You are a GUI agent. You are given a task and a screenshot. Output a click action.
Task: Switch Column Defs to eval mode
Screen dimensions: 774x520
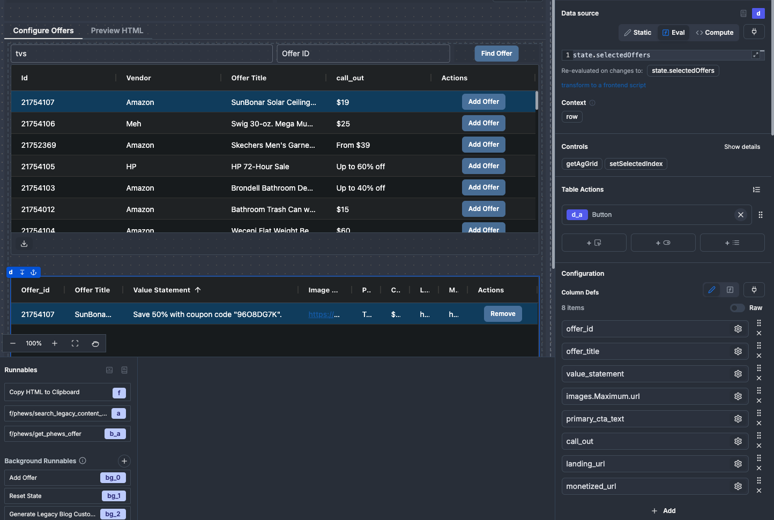(x=730, y=290)
